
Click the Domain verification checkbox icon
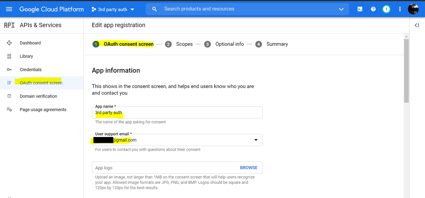(9, 96)
